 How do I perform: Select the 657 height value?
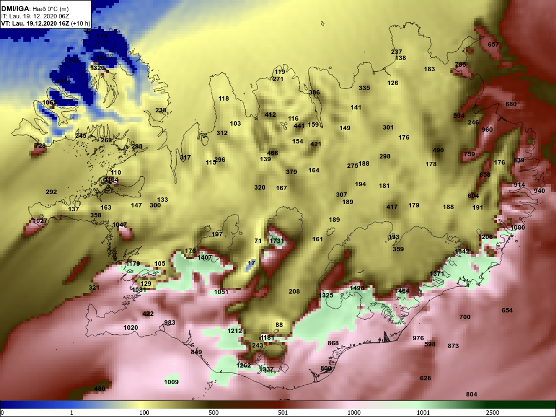493,44
